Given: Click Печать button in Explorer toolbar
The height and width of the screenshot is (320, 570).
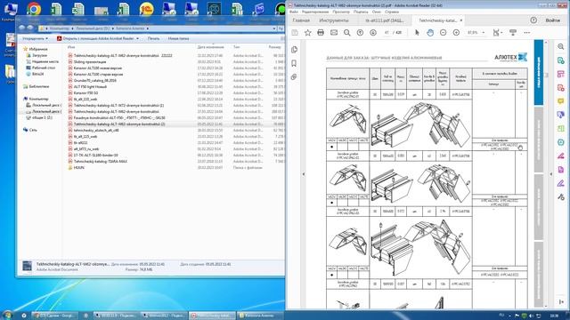Looking at the screenshot, I should point(153,38).
